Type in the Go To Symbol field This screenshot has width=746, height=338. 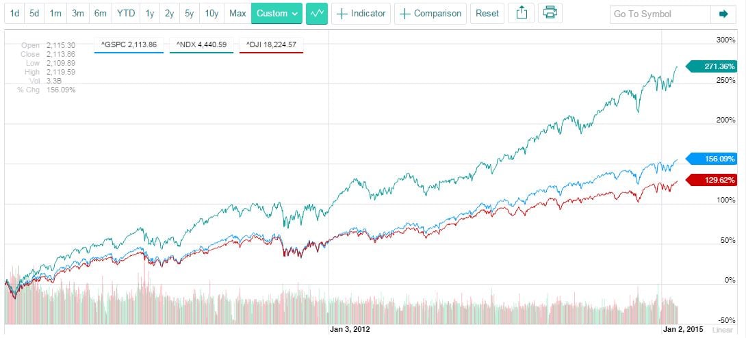click(659, 14)
